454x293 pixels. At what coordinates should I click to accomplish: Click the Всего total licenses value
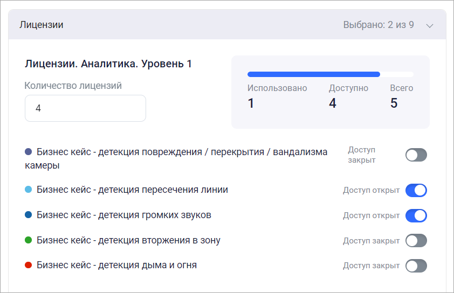point(394,103)
